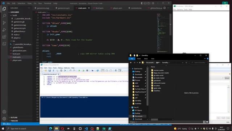
Task: Collapse the LEOCABBIE root folder
Action: (x=9, y=12)
